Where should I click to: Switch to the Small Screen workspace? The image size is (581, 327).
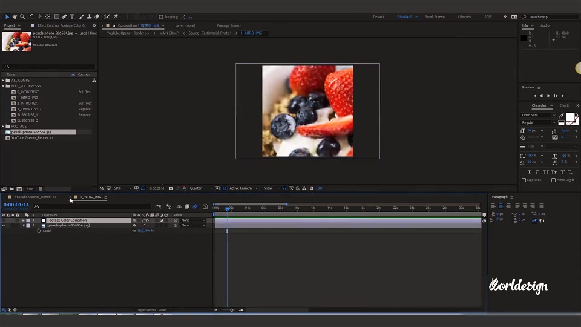click(435, 17)
